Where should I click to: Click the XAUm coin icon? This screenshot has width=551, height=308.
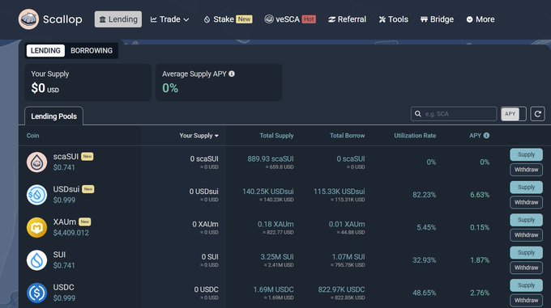click(37, 227)
